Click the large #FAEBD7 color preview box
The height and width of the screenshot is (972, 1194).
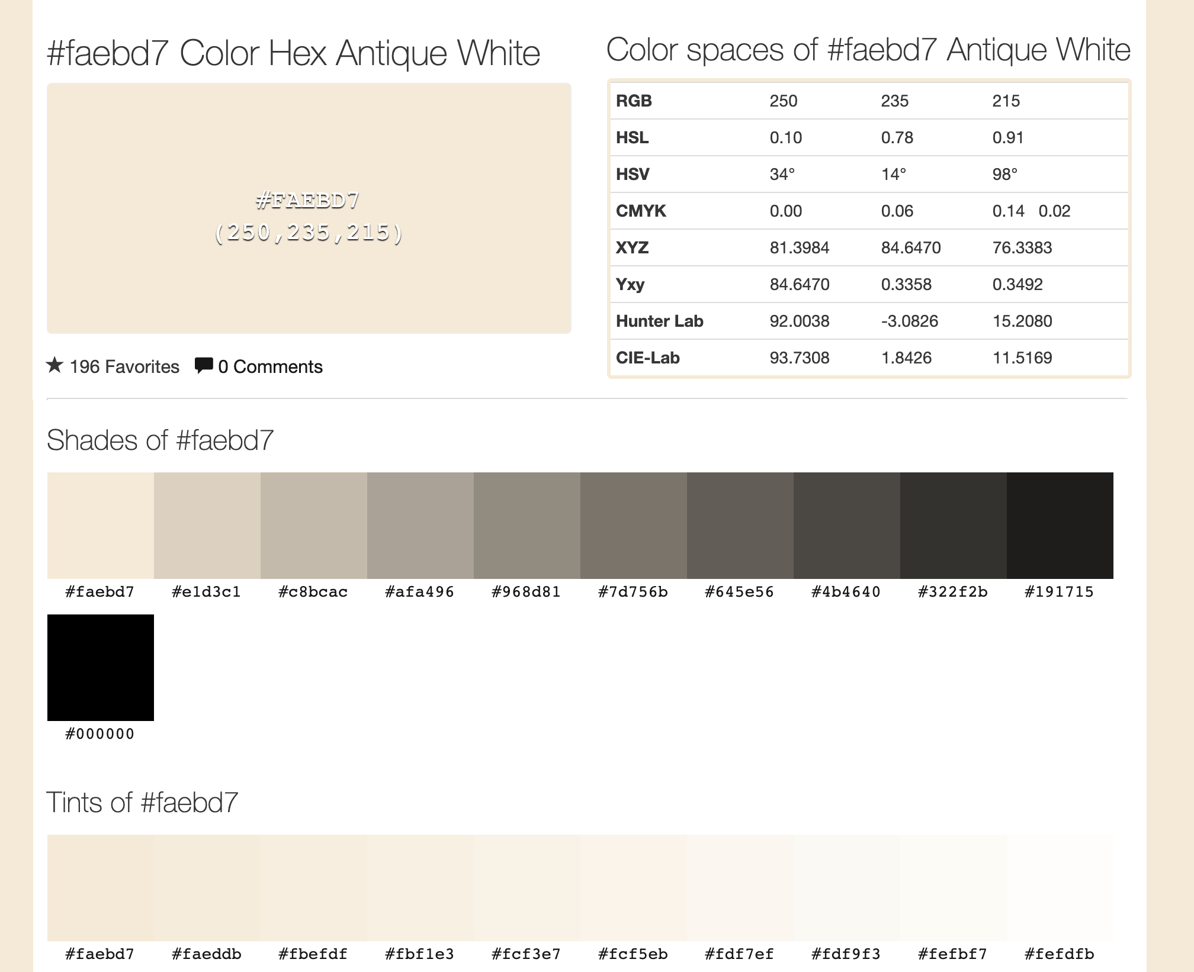tap(309, 208)
